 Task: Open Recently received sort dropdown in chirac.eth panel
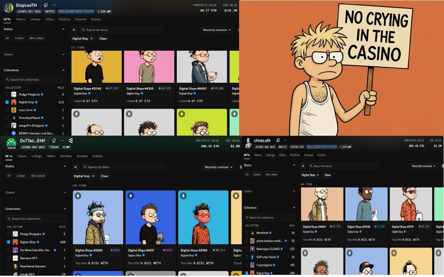[x=424, y=166]
